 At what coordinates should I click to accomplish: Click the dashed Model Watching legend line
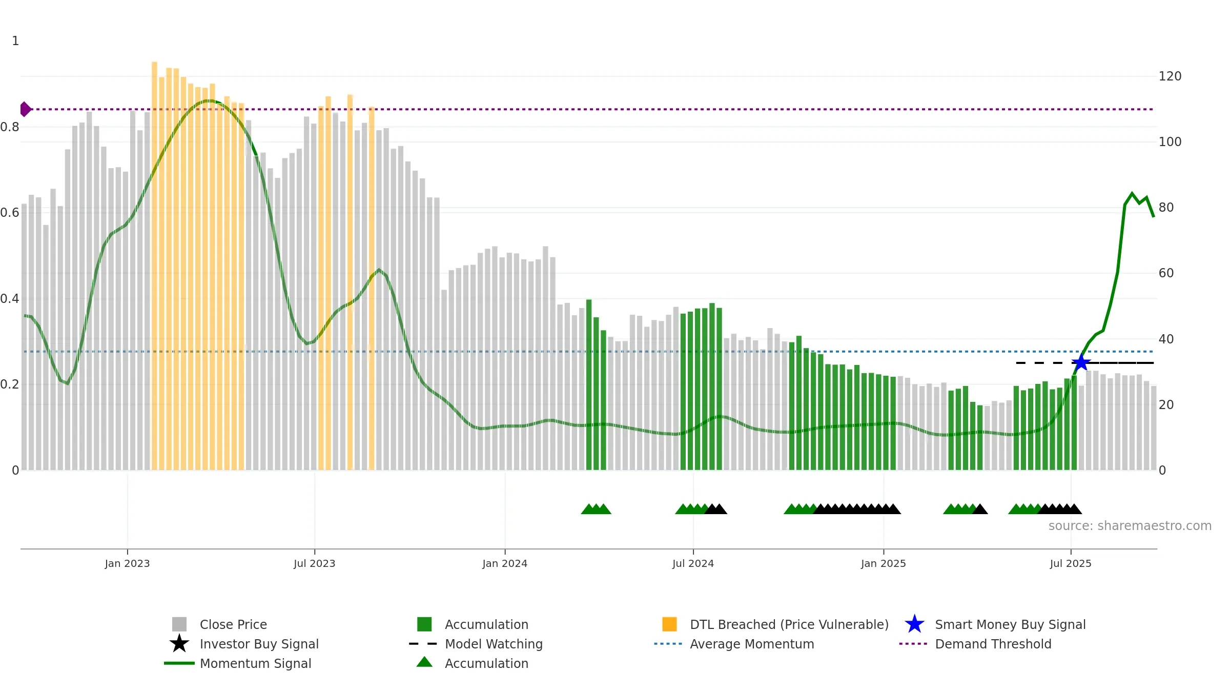coord(423,644)
